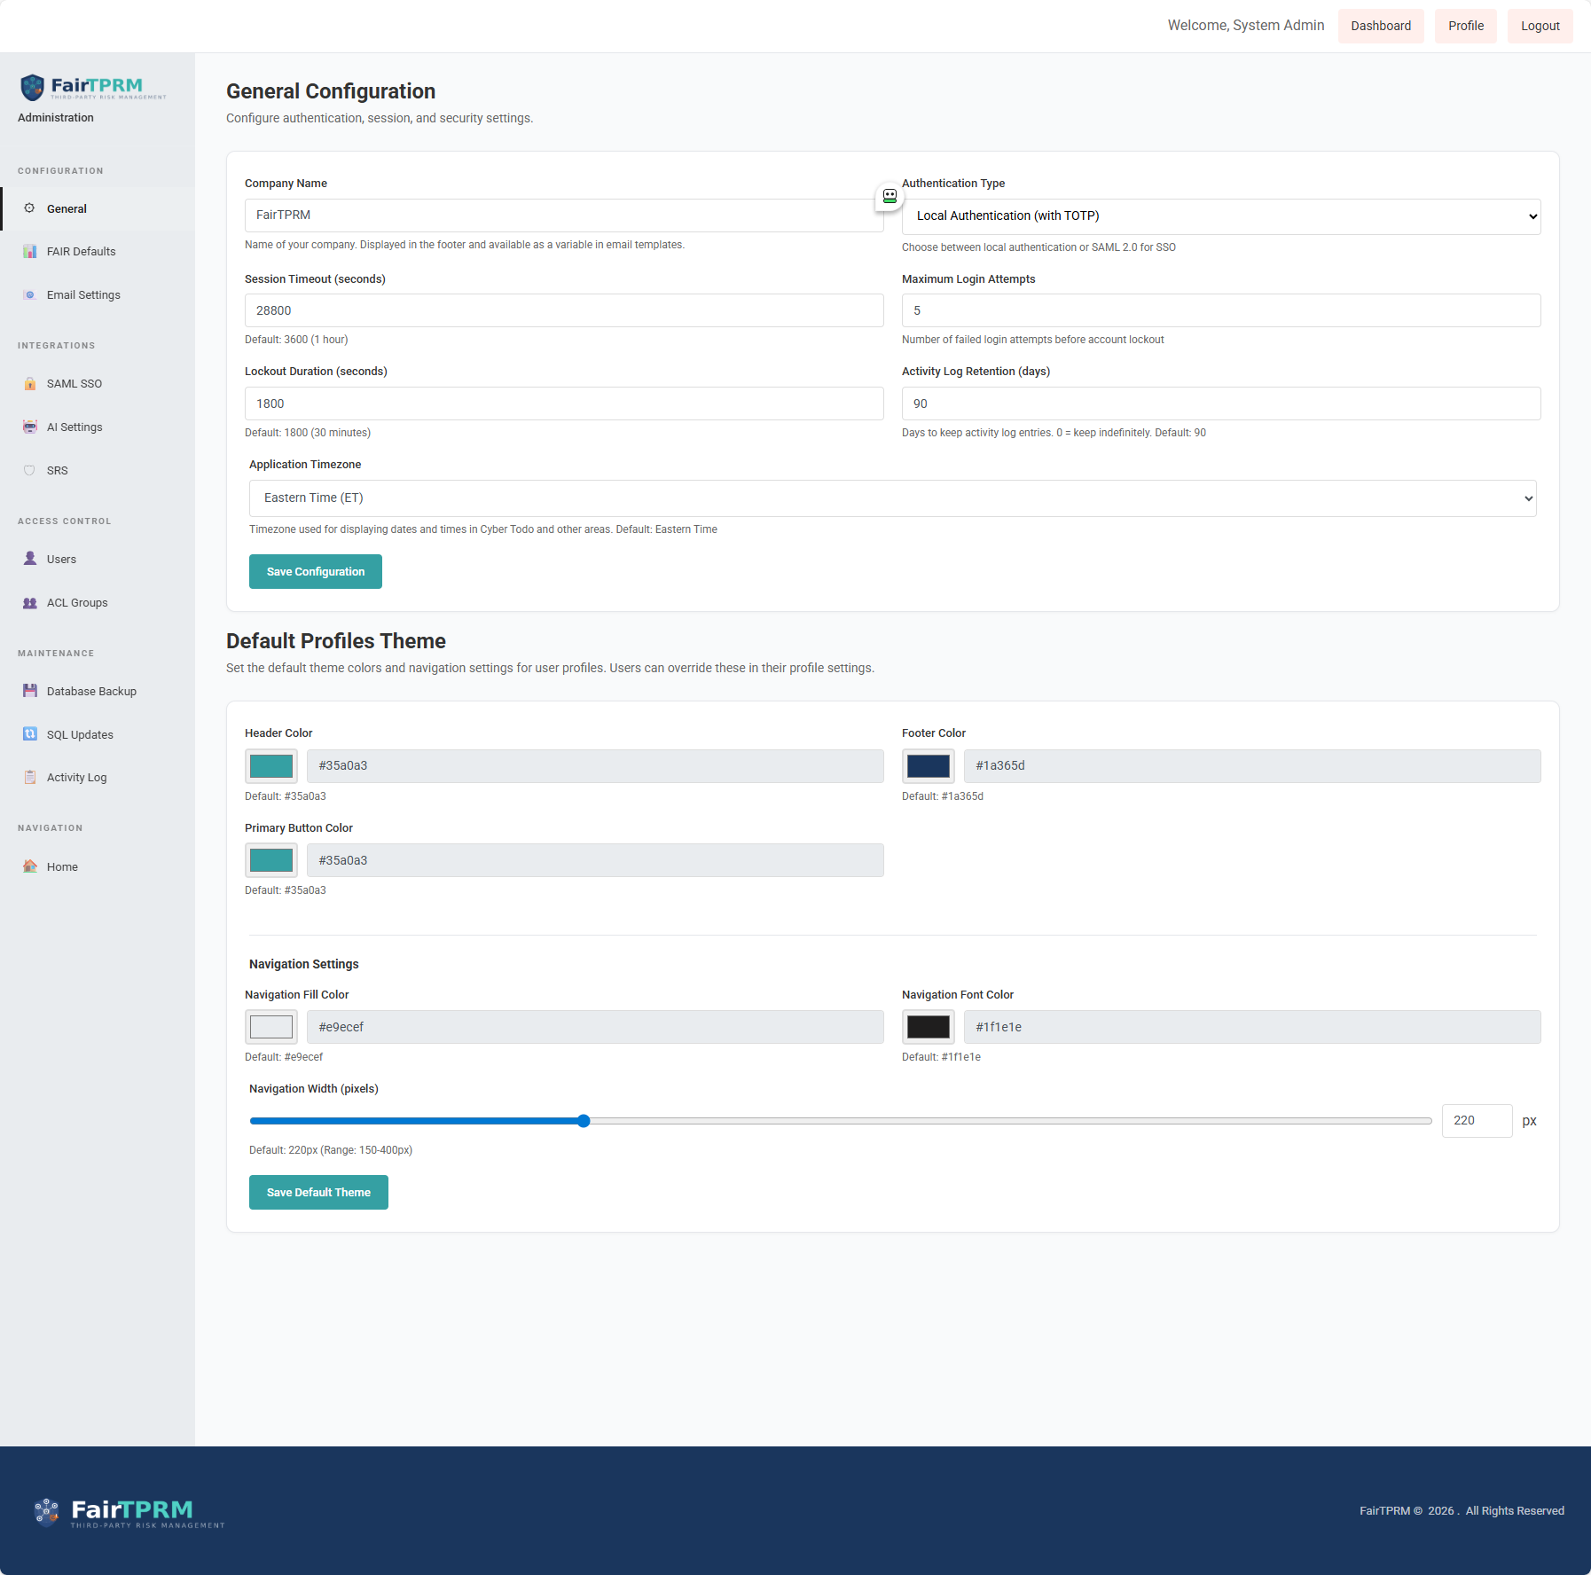Click the Navigation Width slider handle
Image resolution: width=1591 pixels, height=1575 pixels.
click(584, 1122)
